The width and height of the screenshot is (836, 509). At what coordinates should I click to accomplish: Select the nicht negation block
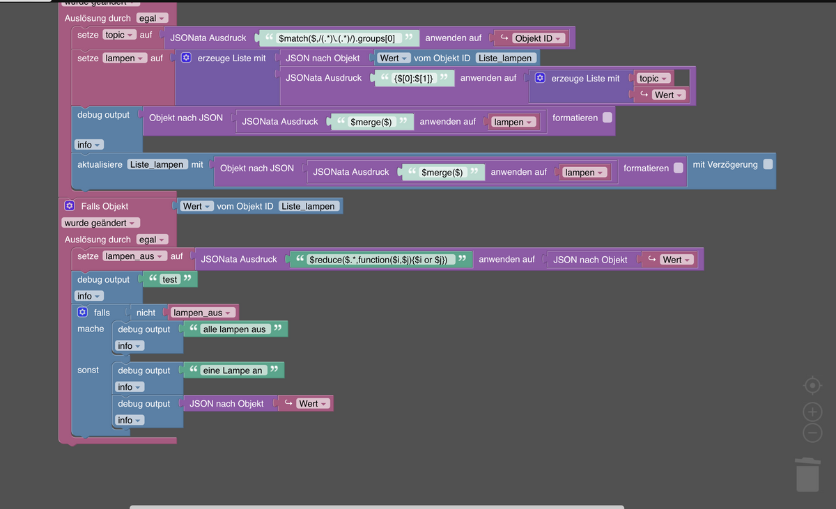click(x=146, y=313)
